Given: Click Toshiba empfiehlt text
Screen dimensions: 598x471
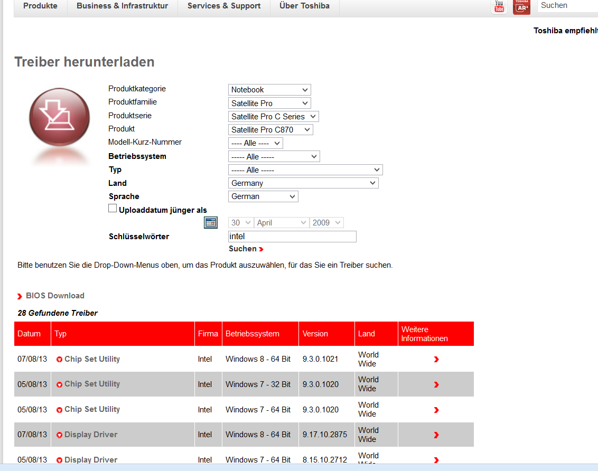Looking at the screenshot, I should (566, 31).
